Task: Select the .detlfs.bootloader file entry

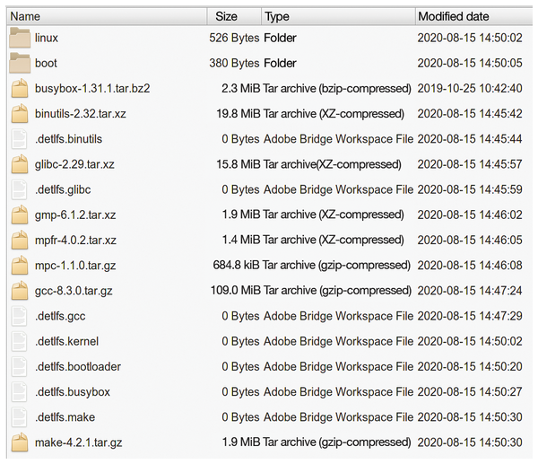Action: 269,366
